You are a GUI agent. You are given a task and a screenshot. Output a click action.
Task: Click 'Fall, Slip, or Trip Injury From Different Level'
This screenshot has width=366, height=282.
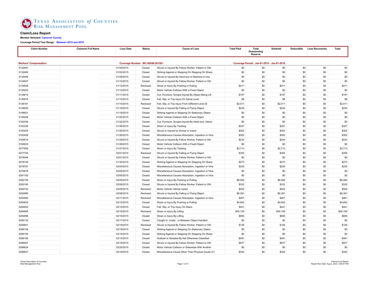pyautogui.click(x=182, y=104)
